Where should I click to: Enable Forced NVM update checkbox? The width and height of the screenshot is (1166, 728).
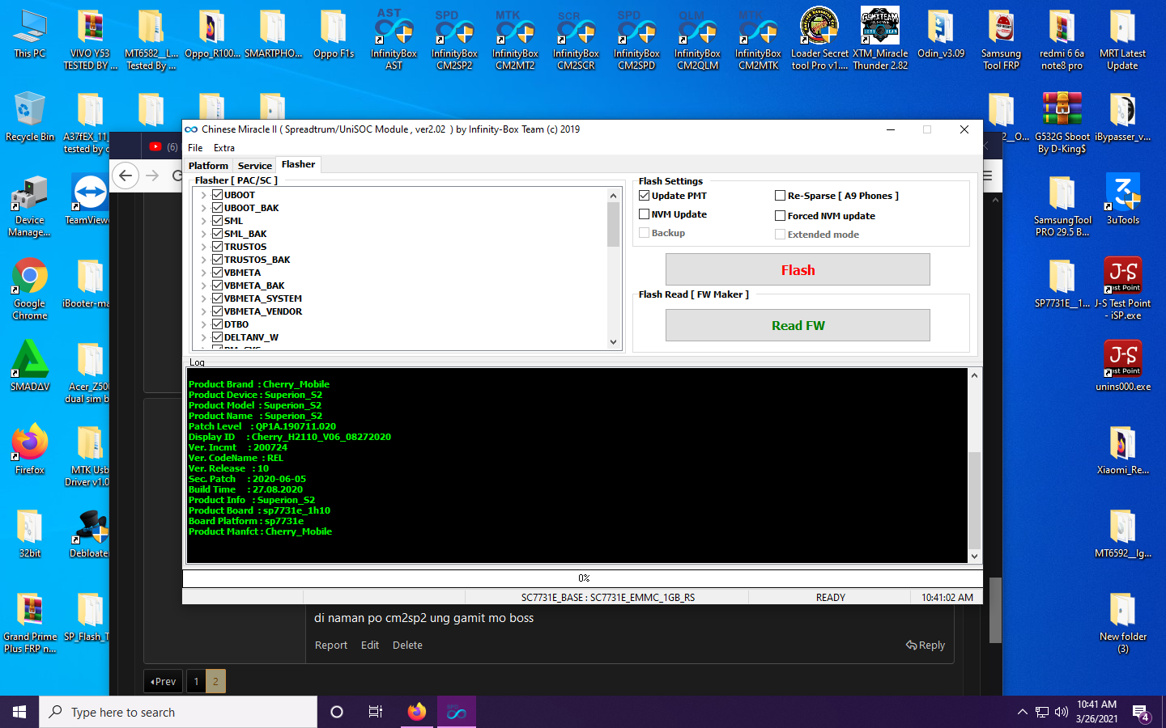781,216
